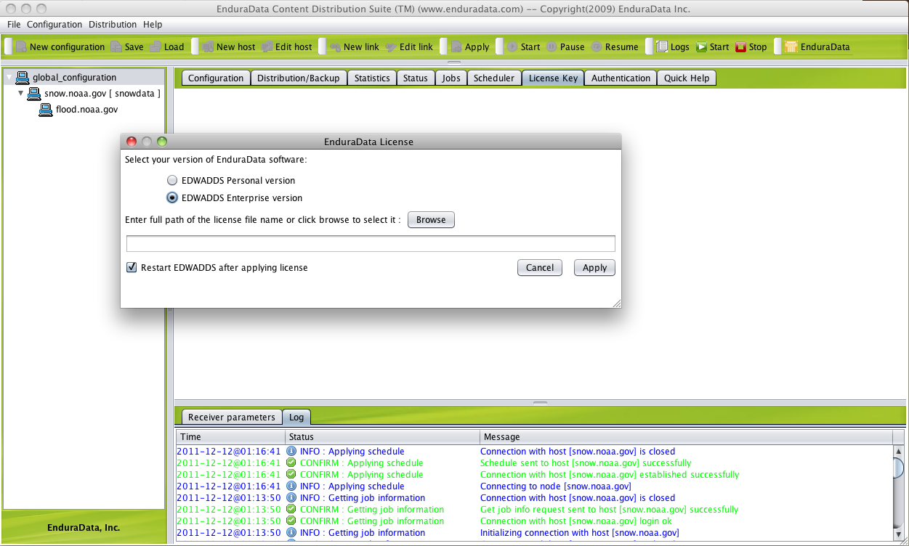Click the flood.noaa.gov host computer icon
The image size is (909, 546).
pos(45,110)
